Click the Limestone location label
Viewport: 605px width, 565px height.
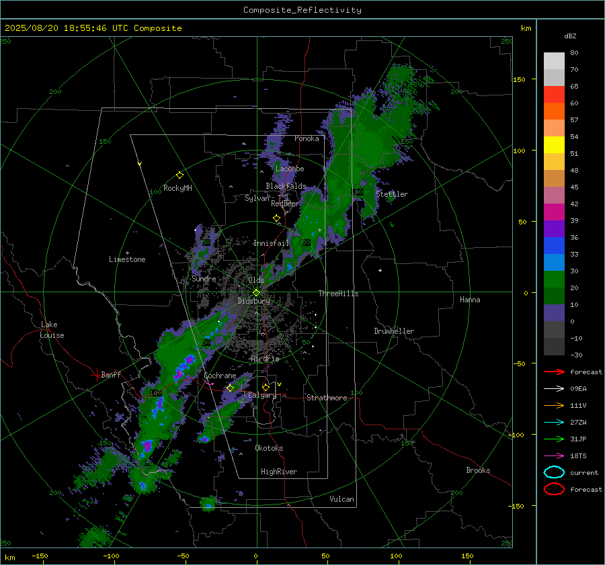(x=127, y=259)
